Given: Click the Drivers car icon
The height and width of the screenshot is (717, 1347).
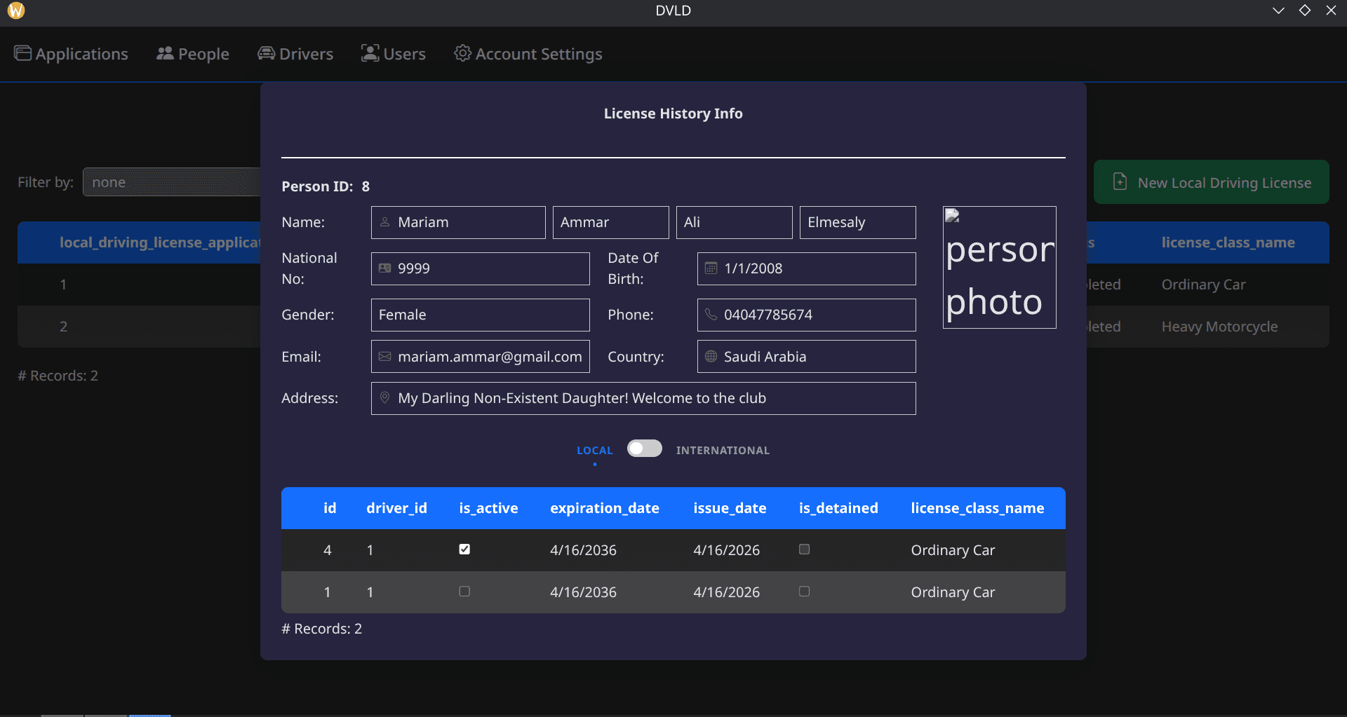Looking at the screenshot, I should click(x=266, y=53).
